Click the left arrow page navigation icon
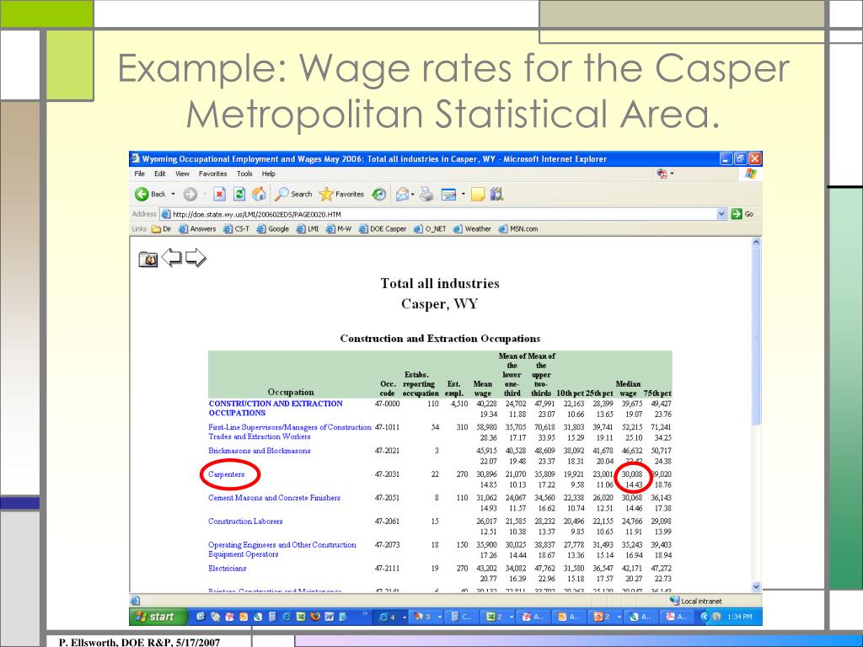The height and width of the screenshot is (647, 863). (172, 258)
